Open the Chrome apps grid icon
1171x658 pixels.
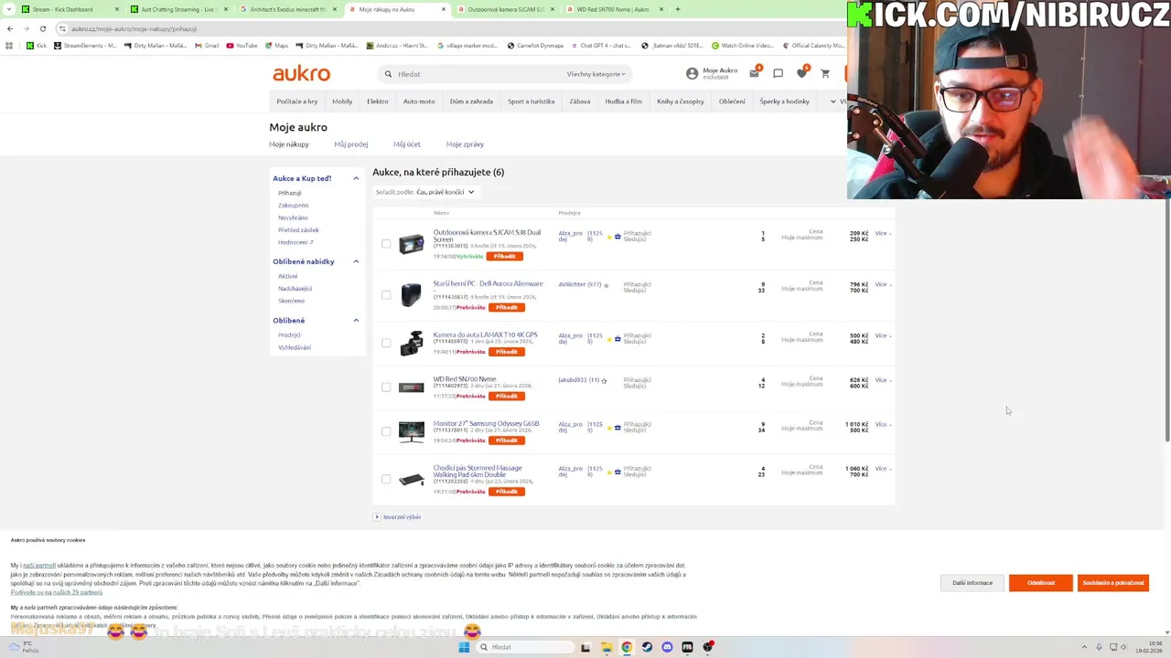tap(10, 46)
